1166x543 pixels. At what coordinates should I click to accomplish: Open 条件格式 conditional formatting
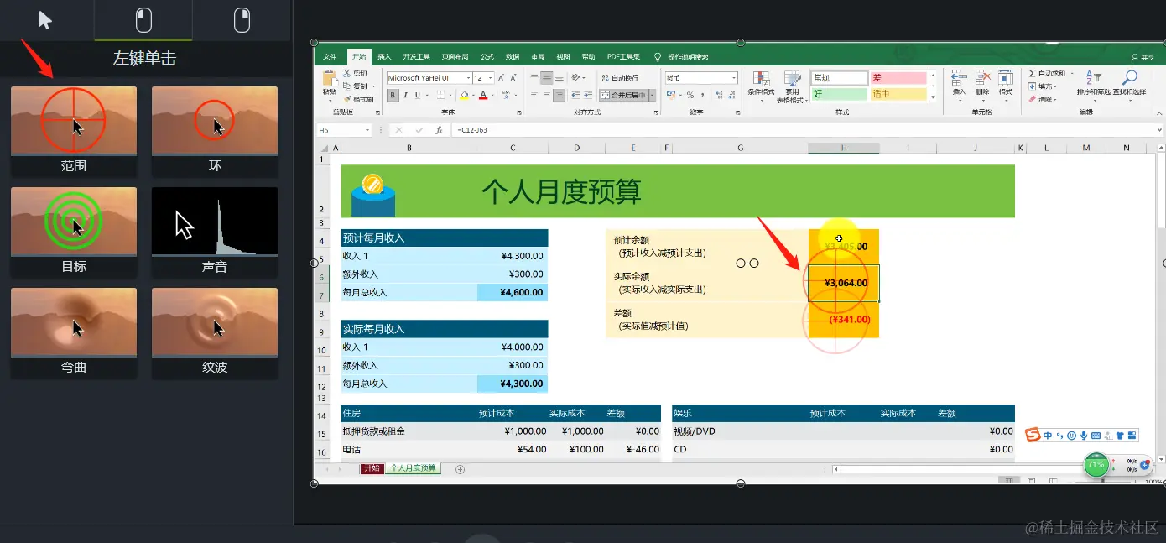click(x=761, y=85)
